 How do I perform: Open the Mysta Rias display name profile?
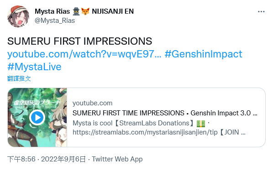[52, 11]
